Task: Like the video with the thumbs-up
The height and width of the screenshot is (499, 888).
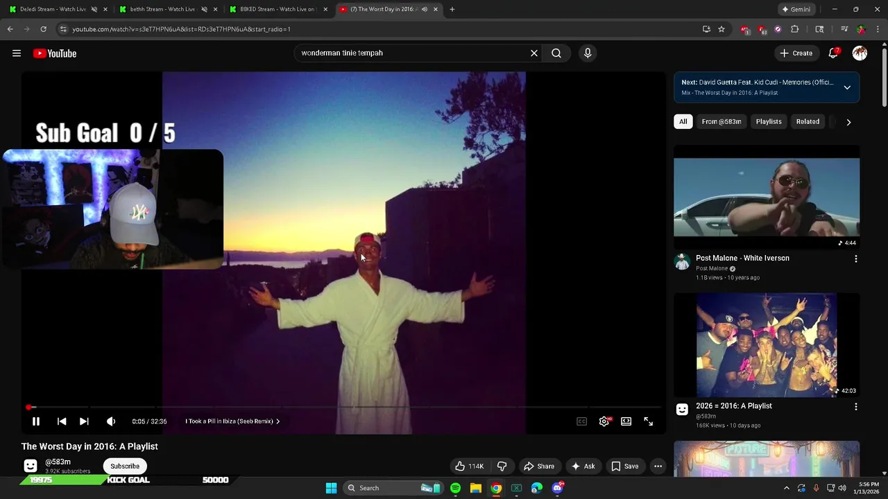Action: click(x=470, y=466)
